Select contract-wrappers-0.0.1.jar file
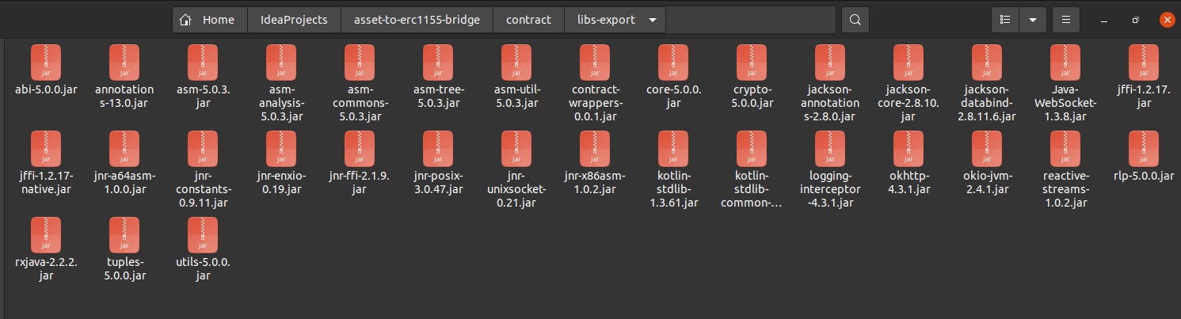This screenshot has height=319, width=1181. point(595,61)
